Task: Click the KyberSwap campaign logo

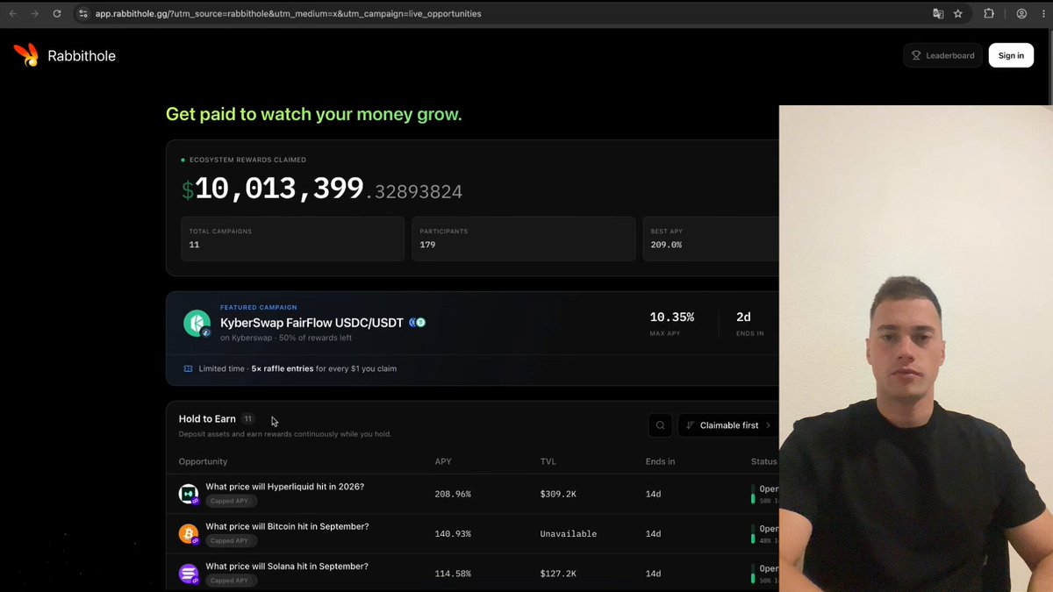Action: 197,323
